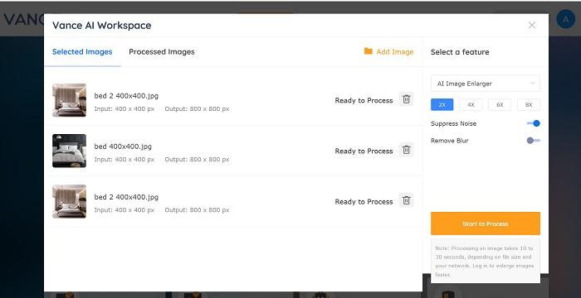Choose the 4X scale option
The height and width of the screenshot is (298, 581).
(471, 105)
